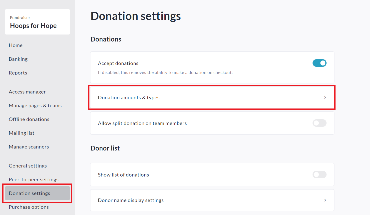370x215 pixels.
Task: Open Purchase options
Action: pos(28,207)
